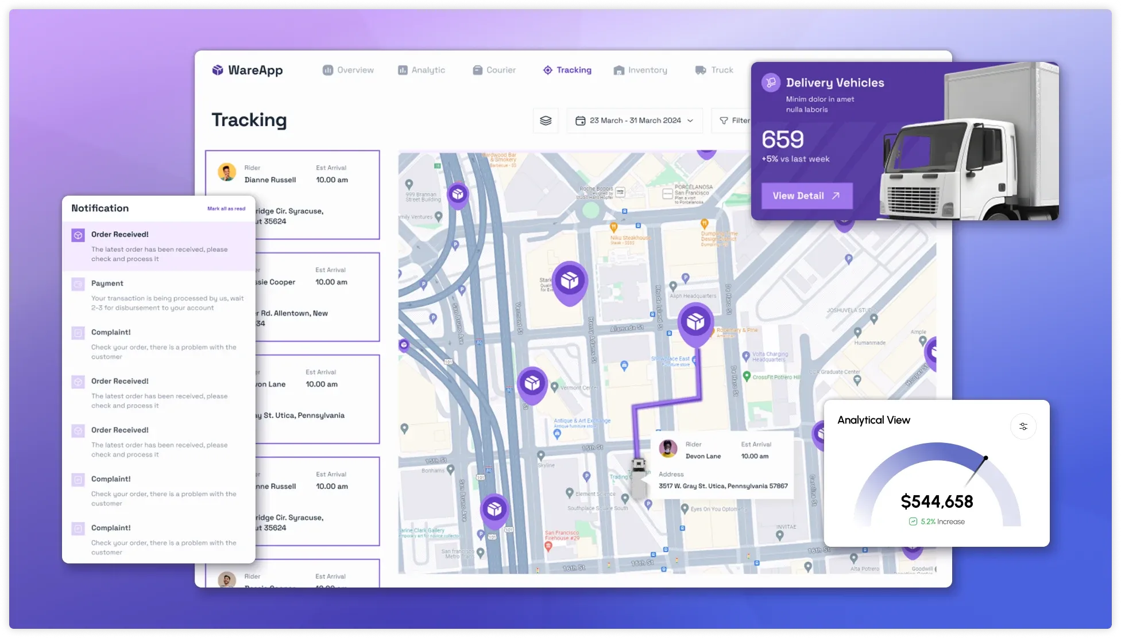
Task: Click the Delivery Vehicles header icon
Action: pos(771,83)
